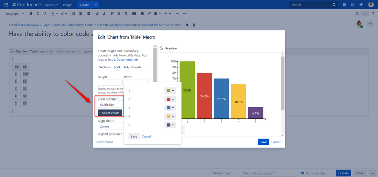
Task: Open color dropdown for series 2
Action: click(x=170, y=99)
